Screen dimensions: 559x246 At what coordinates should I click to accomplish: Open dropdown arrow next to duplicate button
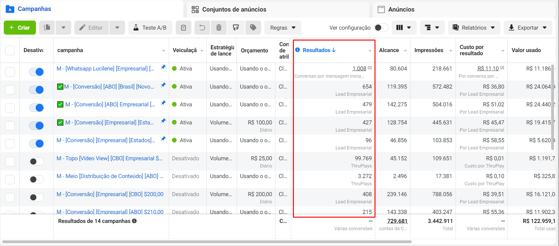coord(63,27)
